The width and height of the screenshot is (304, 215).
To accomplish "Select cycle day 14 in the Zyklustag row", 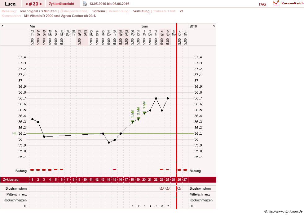I will pyautogui.click(x=108, y=179).
